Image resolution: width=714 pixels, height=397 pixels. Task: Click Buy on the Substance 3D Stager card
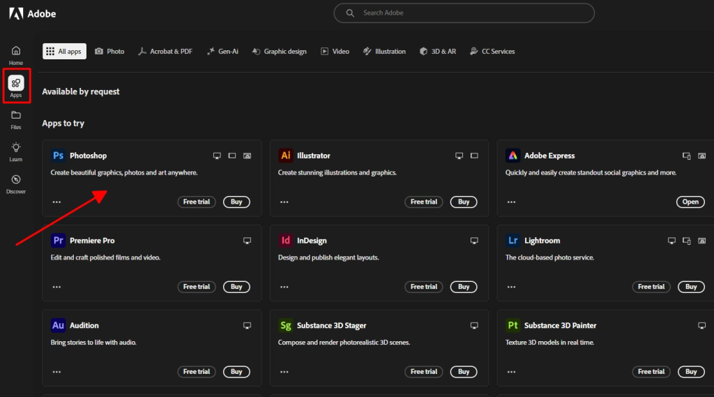coord(464,371)
